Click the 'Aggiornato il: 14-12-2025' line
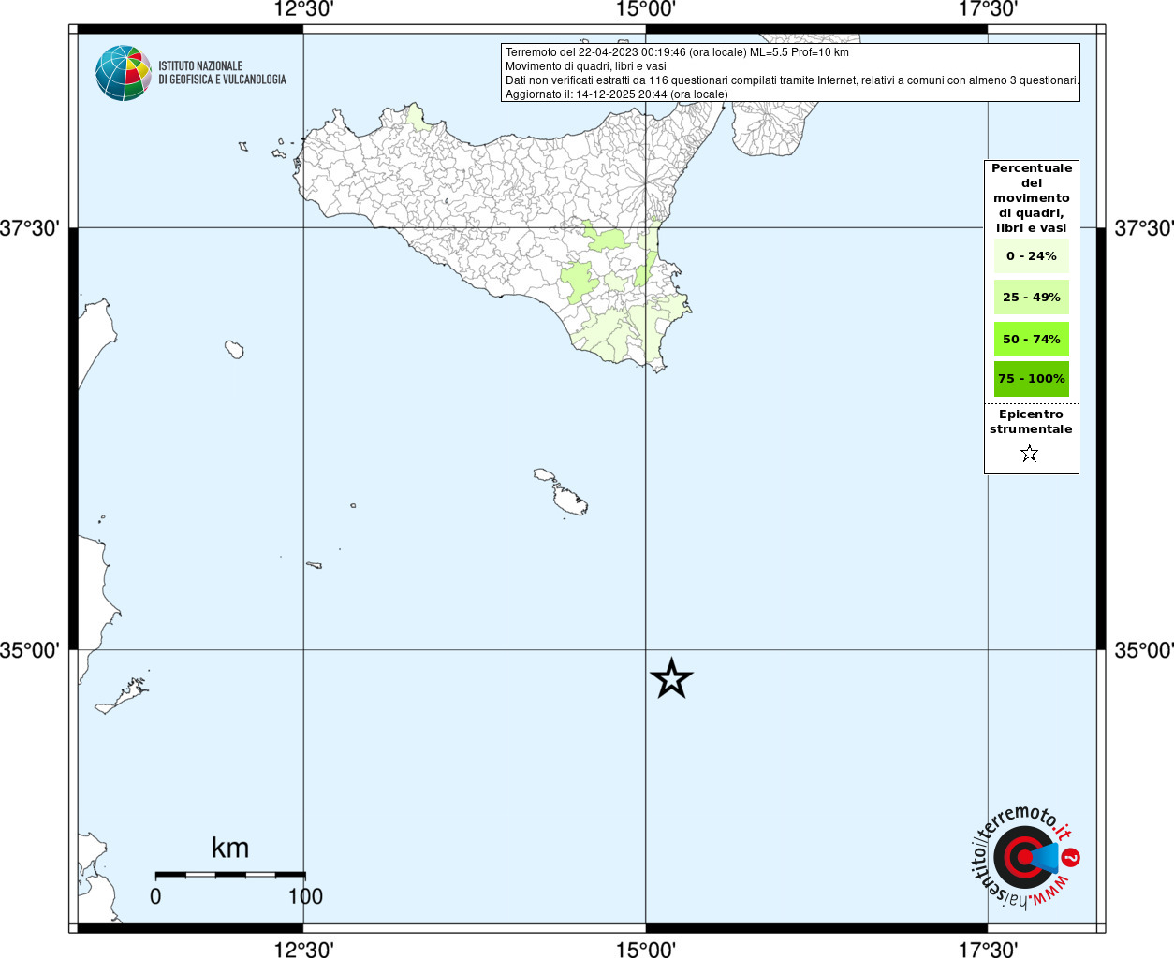The height and width of the screenshot is (958, 1174). (616, 94)
